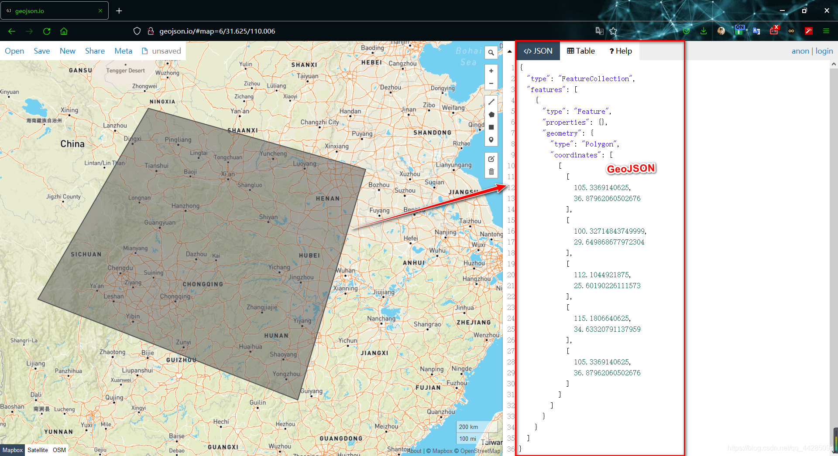The width and height of the screenshot is (838, 456).
Task: Select the place marker tool
Action: pos(491,140)
